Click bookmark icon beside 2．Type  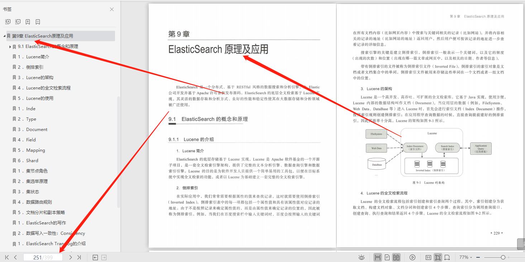coord(14,119)
